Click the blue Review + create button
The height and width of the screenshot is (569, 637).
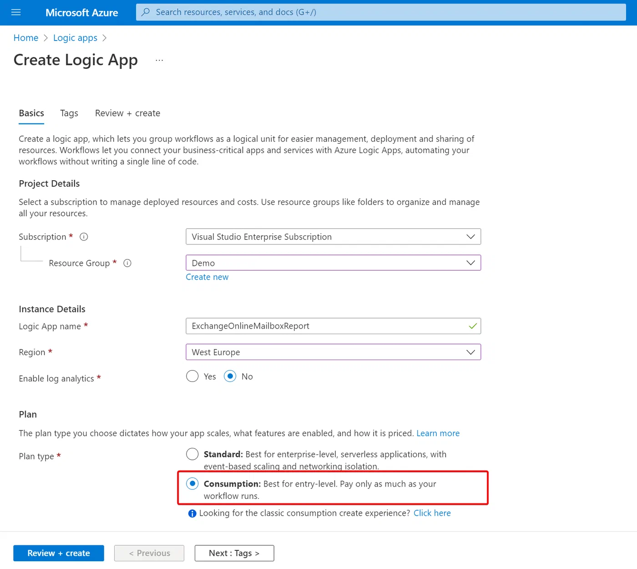pos(59,553)
